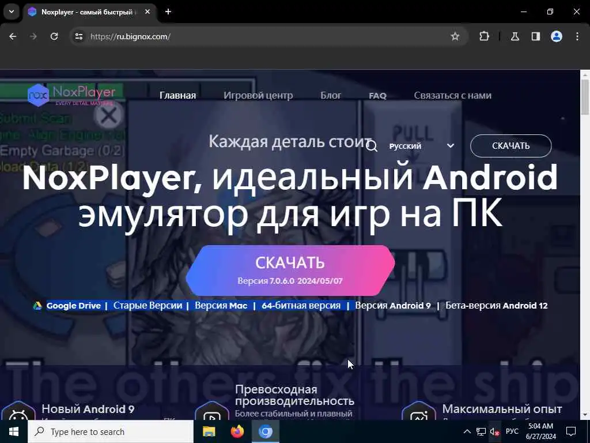Open Firefox from the taskbar
The width and height of the screenshot is (590, 443).
click(237, 431)
